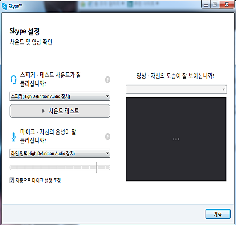
Task: Maximize the Skype window
Action: pyautogui.click(x=215, y=4)
